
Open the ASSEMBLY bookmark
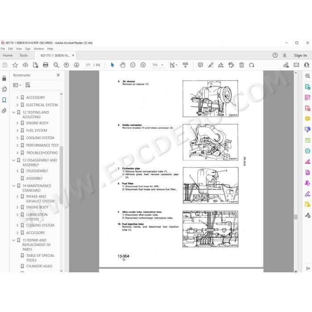point(34,178)
